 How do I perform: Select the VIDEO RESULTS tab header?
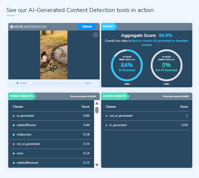(x=22, y=96)
